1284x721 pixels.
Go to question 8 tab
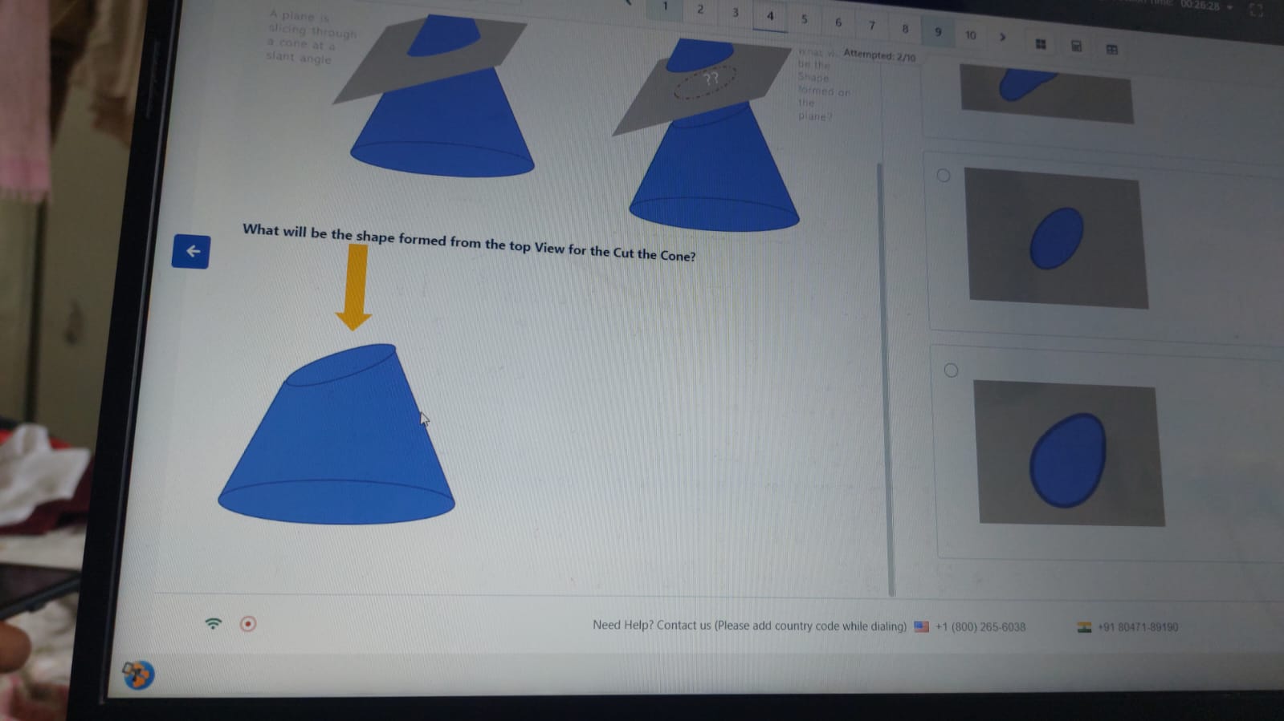(905, 29)
